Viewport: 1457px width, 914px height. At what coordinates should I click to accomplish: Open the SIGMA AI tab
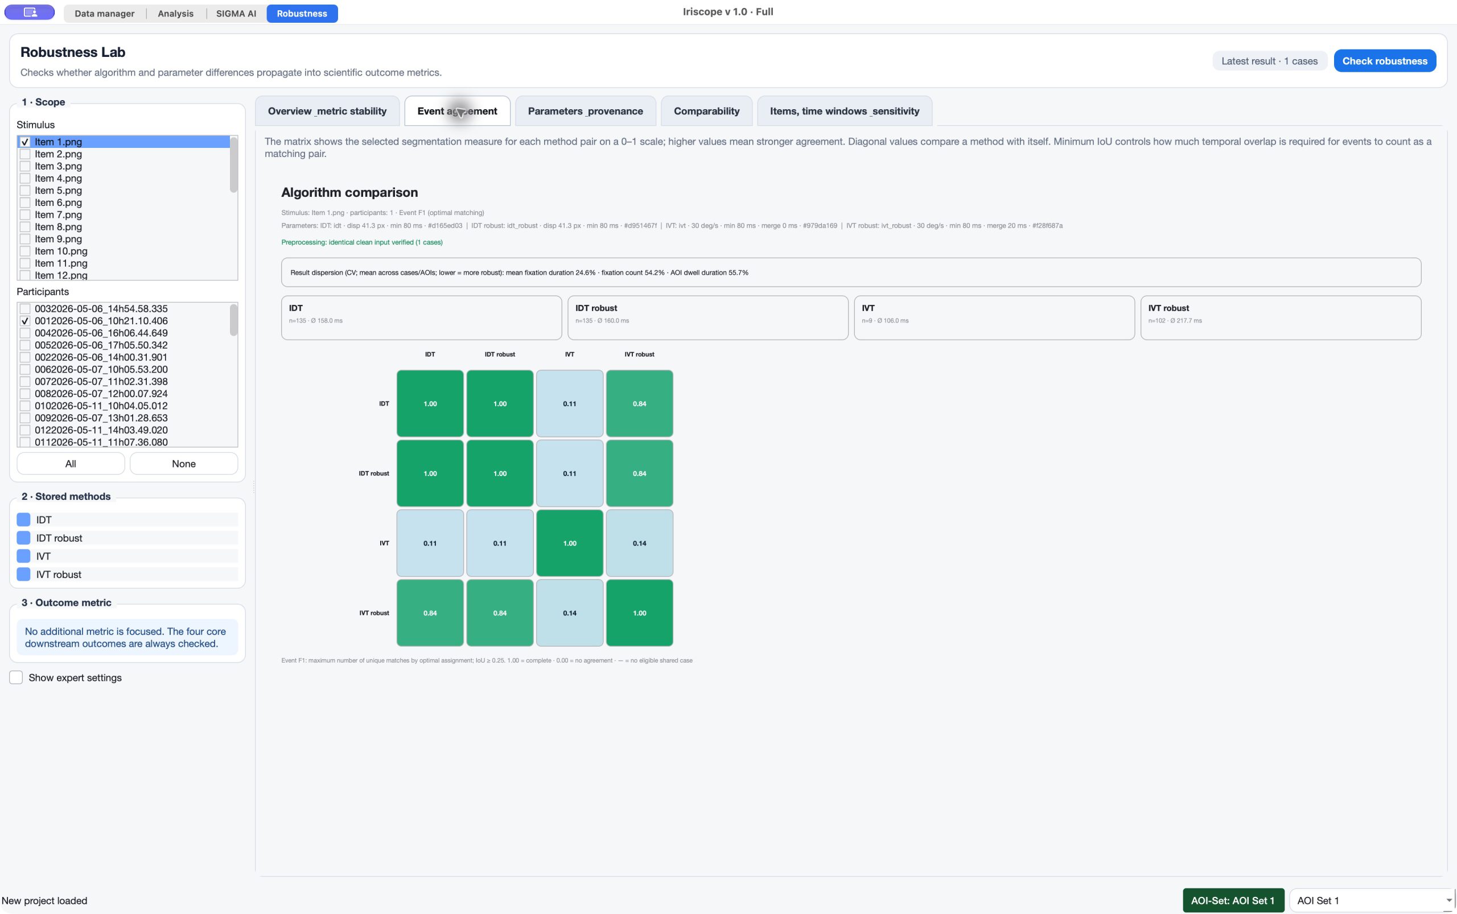(236, 13)
